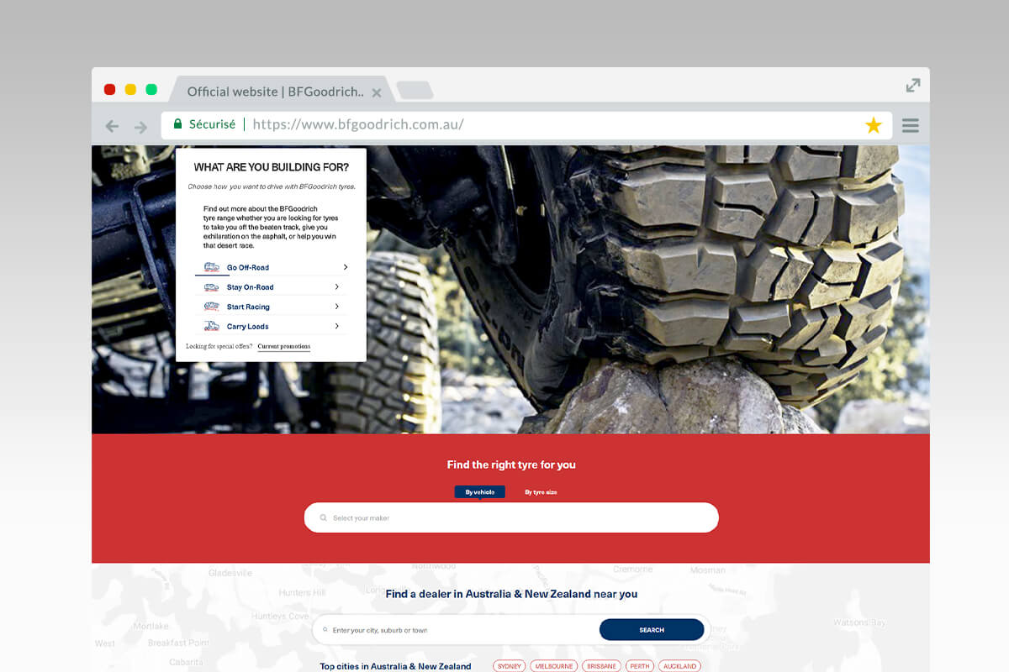
Task: Click the Go Off-Road vehicle icon
Action: click(x=211, y=267)
